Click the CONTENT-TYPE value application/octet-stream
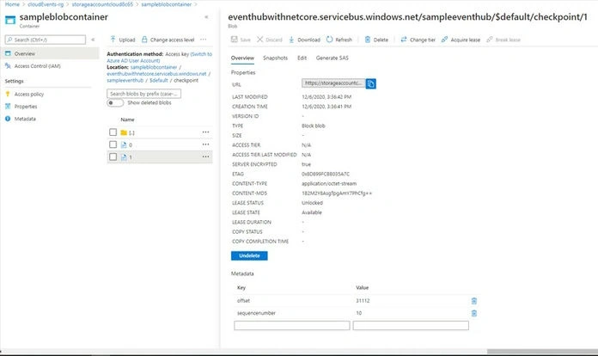Viewport: 598px width, 356px height. click(329, 183)
